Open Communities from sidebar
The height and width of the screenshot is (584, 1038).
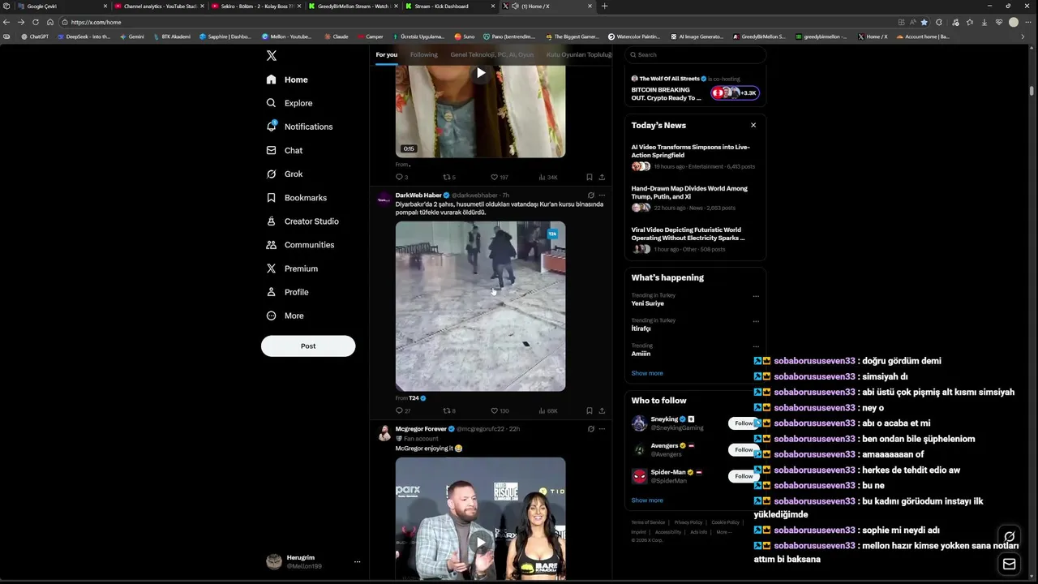pyautogui.click(x=300, y=245)
